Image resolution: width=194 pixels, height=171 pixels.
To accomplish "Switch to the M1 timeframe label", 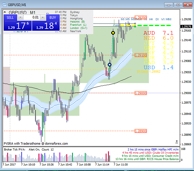I will pos(123,19).
